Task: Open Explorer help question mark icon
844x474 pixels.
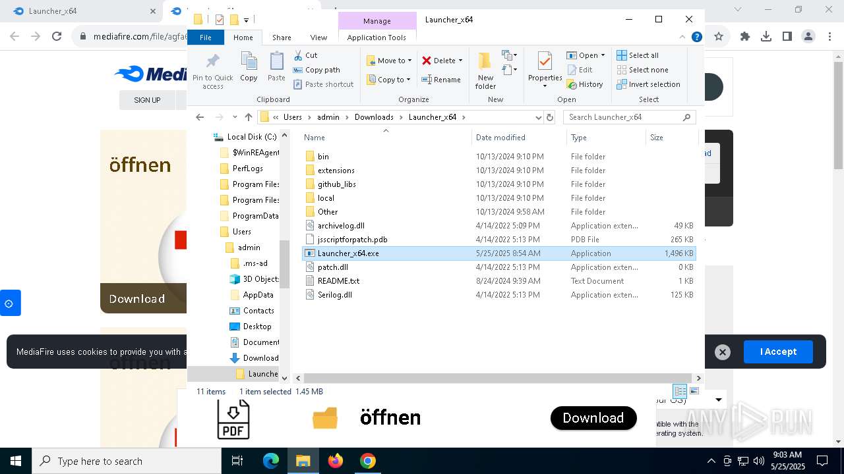Action: 696,38
